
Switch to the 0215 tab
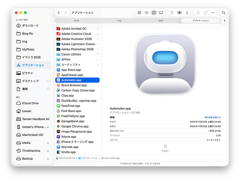[77, 21]
